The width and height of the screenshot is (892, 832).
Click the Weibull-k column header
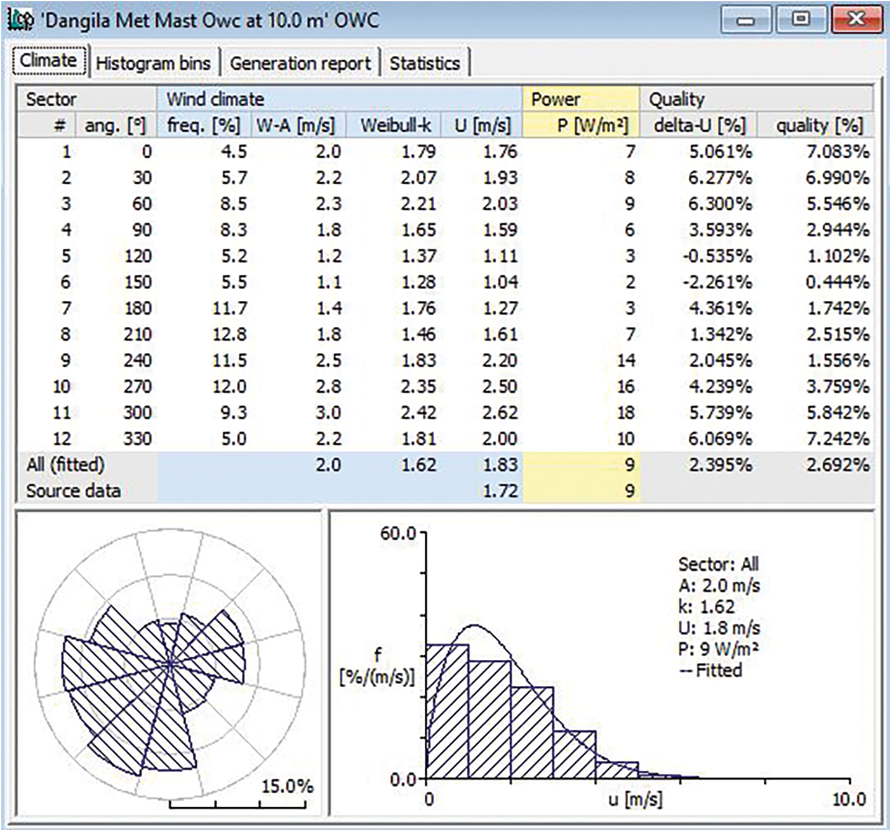click(396, 126)
